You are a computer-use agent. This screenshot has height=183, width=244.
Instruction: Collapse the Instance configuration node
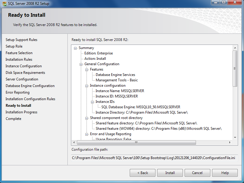pyautogui.click(x=87, y=86)
